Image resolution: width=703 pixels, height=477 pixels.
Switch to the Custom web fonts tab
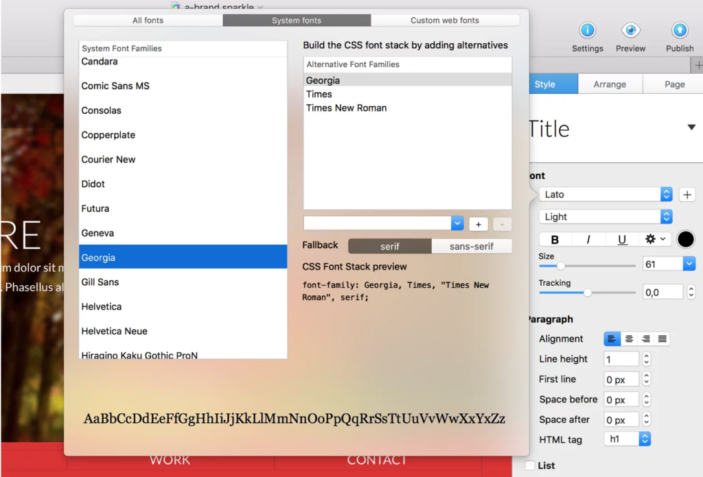(445, 21)
